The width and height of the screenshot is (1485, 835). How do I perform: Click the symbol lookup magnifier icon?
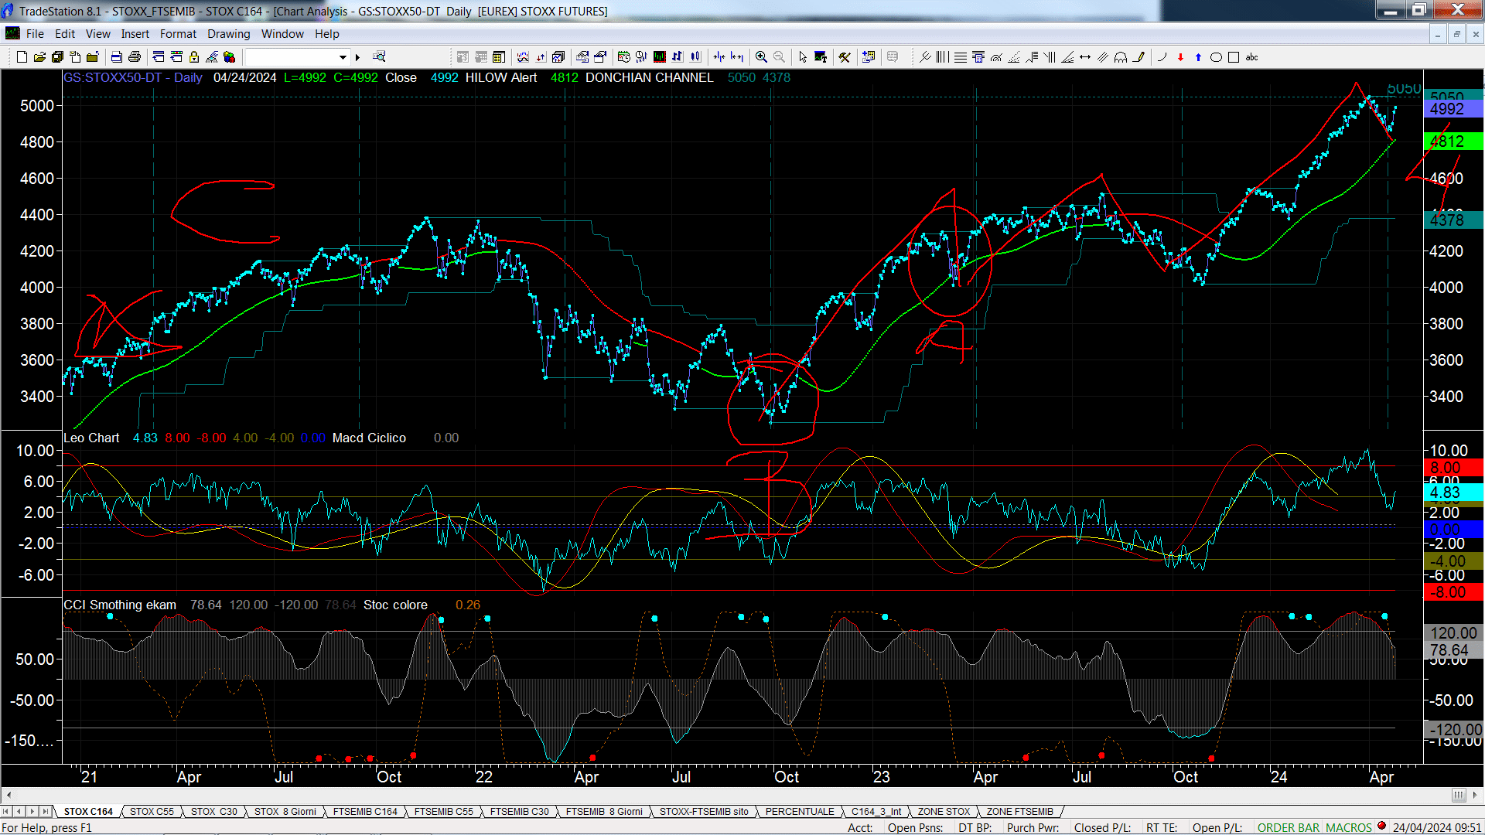tap(379, 56)
